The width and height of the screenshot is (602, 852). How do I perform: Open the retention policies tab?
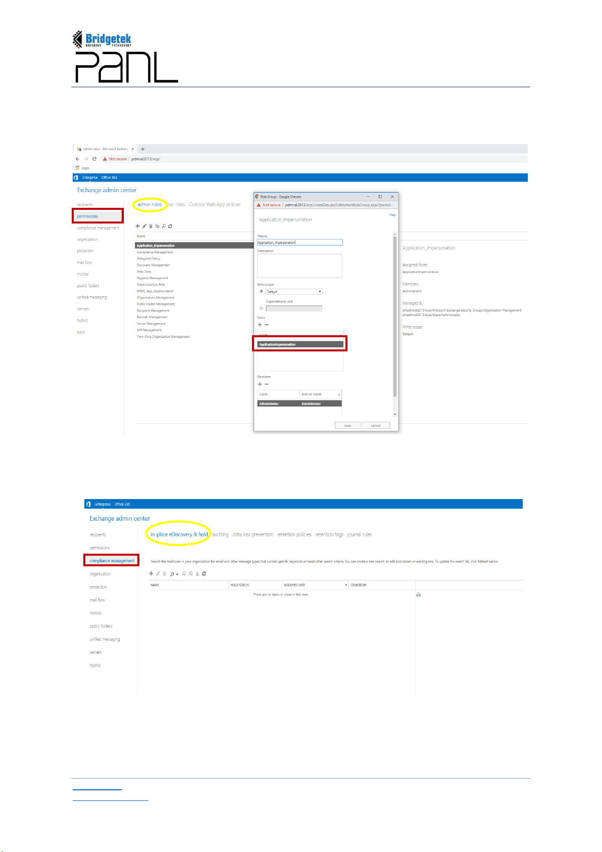click(x=294, y=534)
